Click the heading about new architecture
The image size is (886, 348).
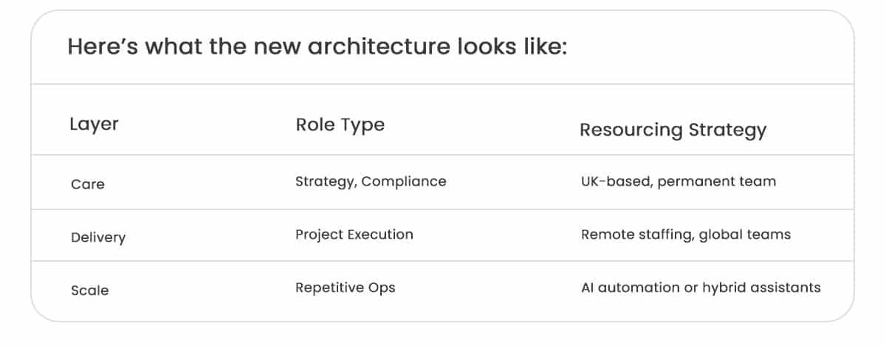[317, 46]
